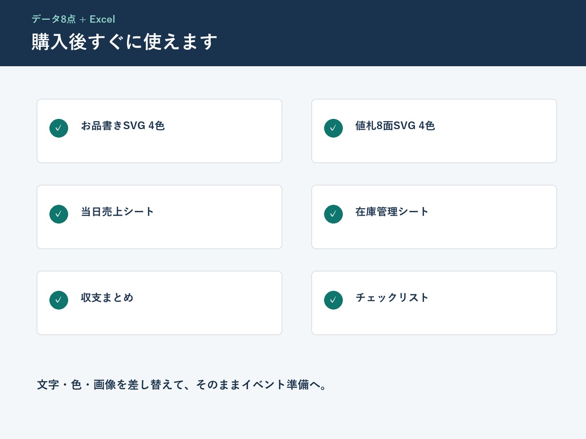Click the footer sentence 文字・色・画像を差し替えて
The width and height of the screenshot is (586, 439).
click(181, 385)
